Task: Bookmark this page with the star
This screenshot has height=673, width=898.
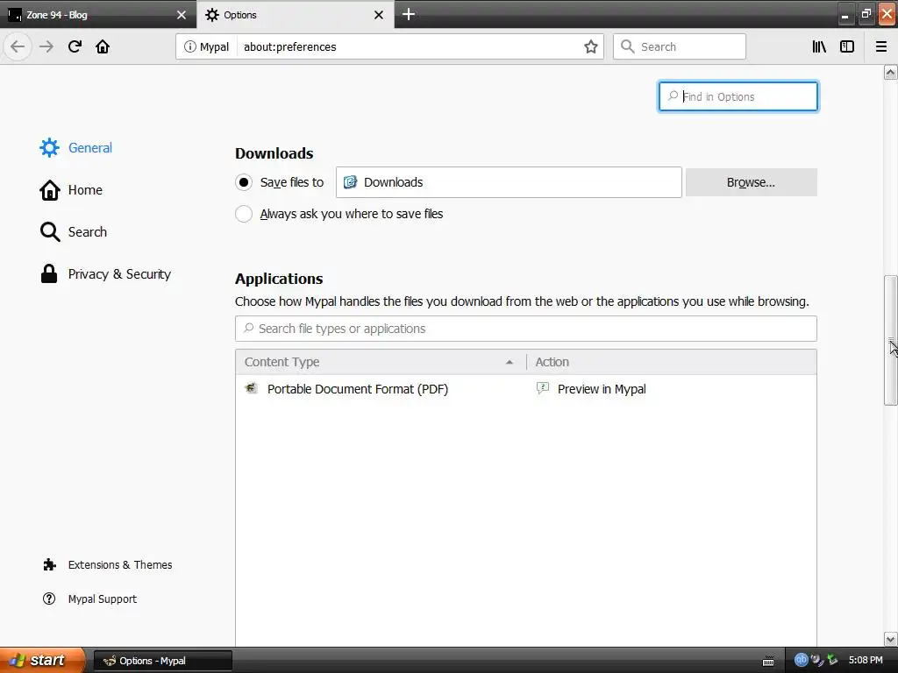Action: tap(590, 46)
